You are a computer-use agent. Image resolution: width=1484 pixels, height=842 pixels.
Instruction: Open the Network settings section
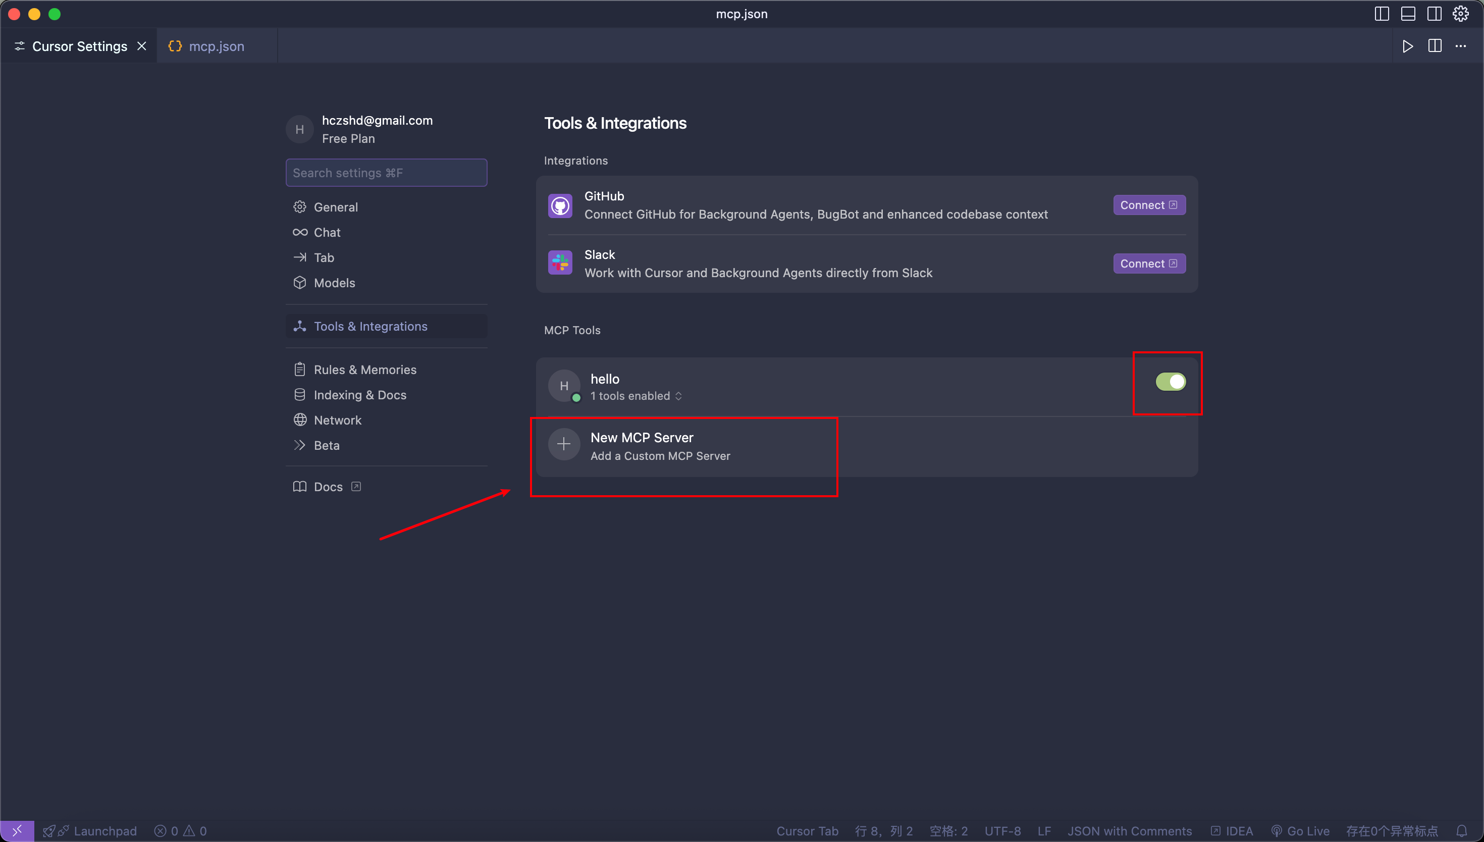pyautogui.click(x=386, y=420)
